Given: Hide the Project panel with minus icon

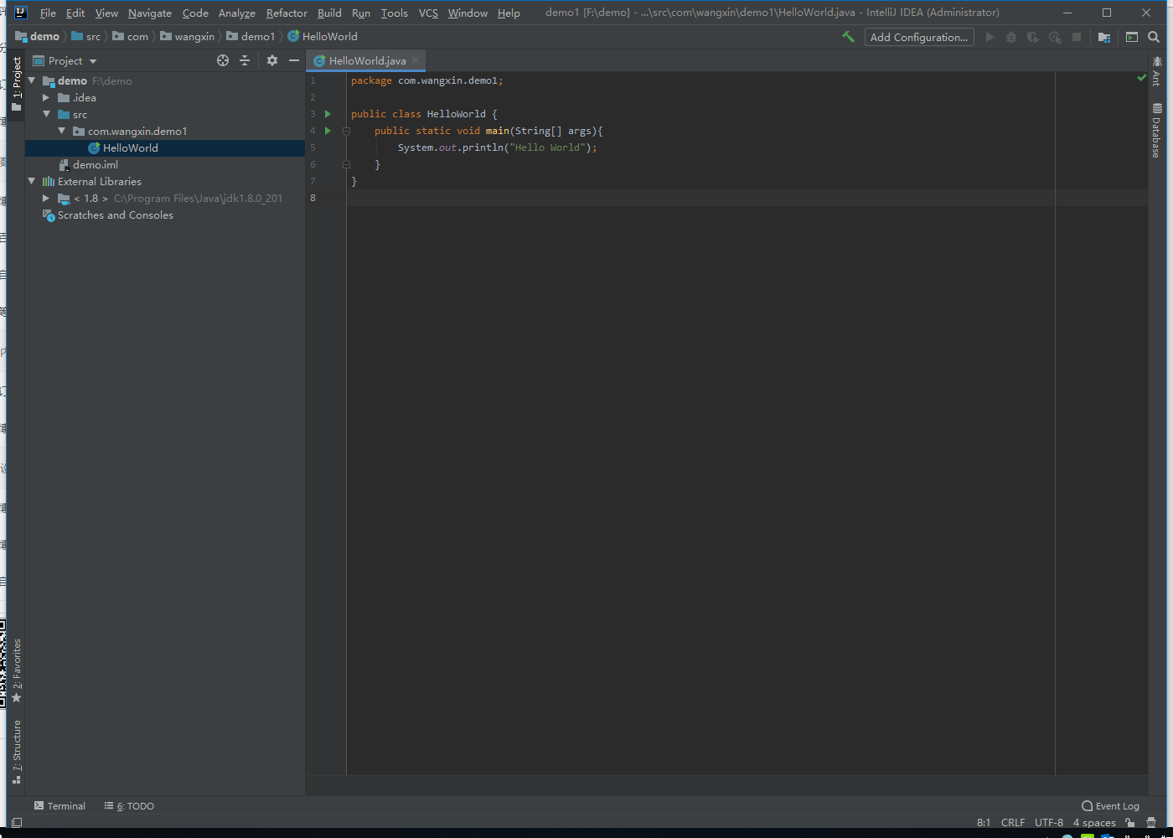Looking at the screenshot, I should (x=294, y=60).
